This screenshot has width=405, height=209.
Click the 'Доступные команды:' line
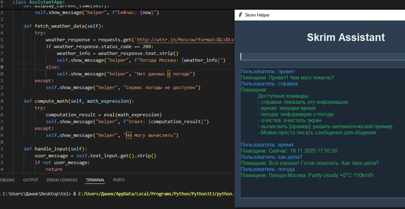click(x=284, y=96)
